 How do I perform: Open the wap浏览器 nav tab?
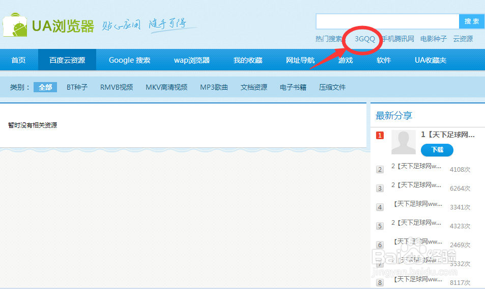192,60
